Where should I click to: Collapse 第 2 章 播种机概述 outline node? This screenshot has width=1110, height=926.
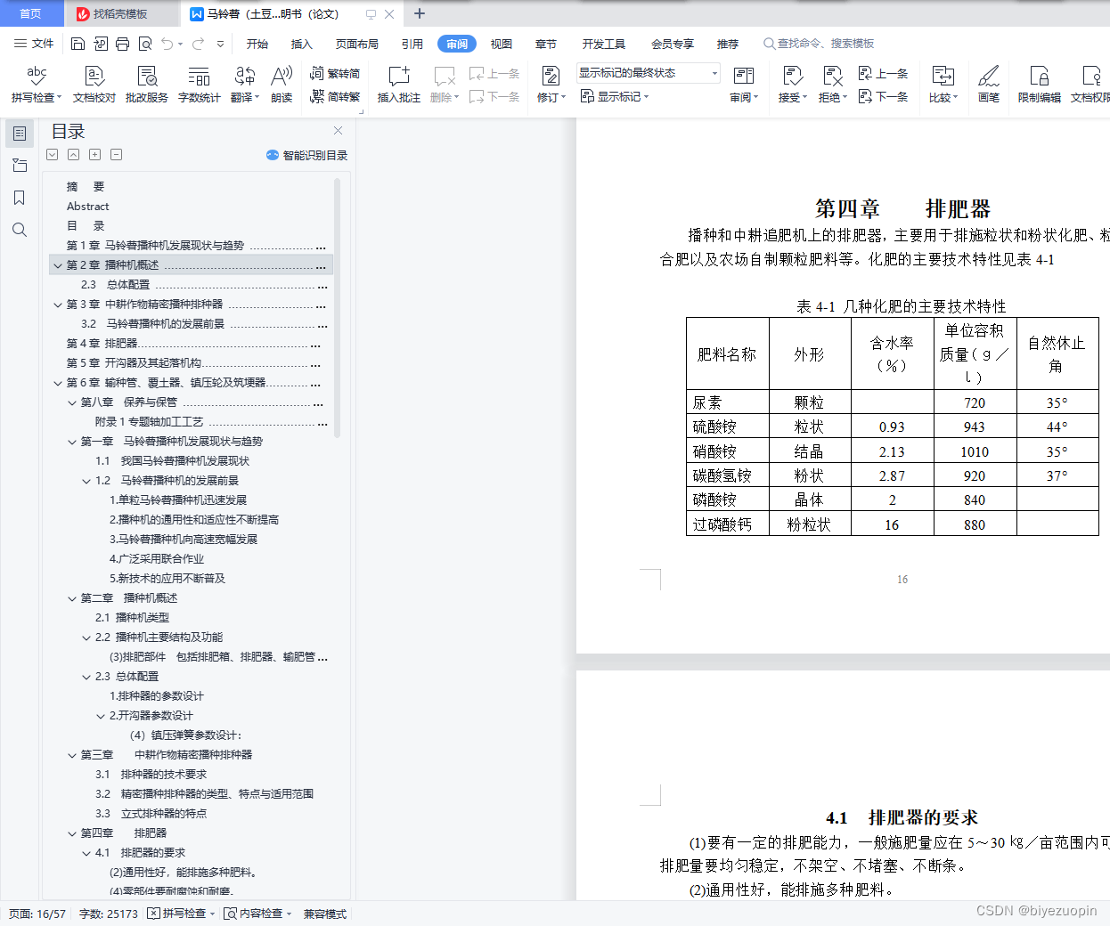[x=58, y=265]
